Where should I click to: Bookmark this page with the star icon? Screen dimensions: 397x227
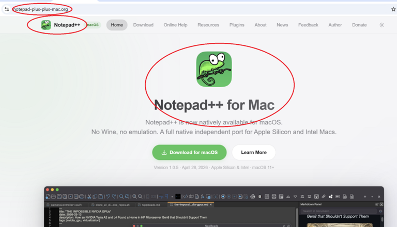click(393, 9)
